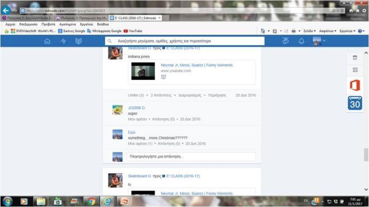Go to Edmodo home icon
This screenshot has height=207, width=369.
47,41
